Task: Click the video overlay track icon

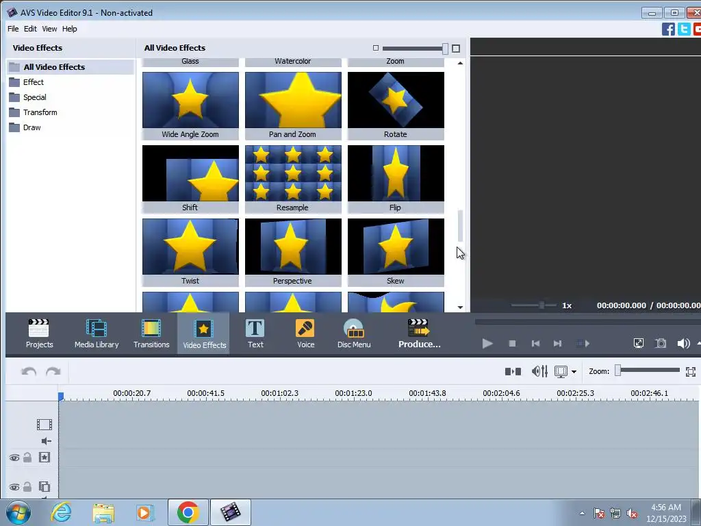Action: point(44,487)
